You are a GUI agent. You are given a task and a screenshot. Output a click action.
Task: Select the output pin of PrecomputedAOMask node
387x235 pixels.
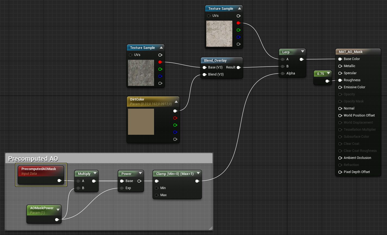(60, 180)
